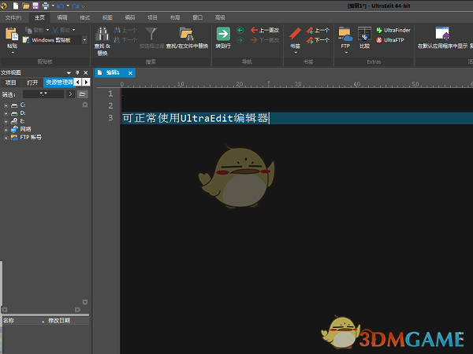Open the 项目 tab in file view panel
The image size is (473, 354).
[10, 82]
